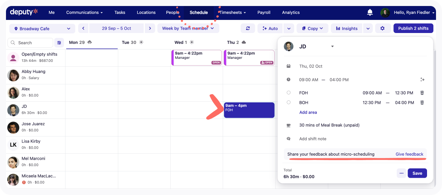The width and height of the screenshot is (442, 195).
Task: Open the Timesheets menu
Action: (x=232, y=12)
